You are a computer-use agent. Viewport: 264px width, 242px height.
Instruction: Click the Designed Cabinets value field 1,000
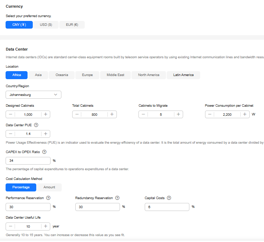(28, 114)
